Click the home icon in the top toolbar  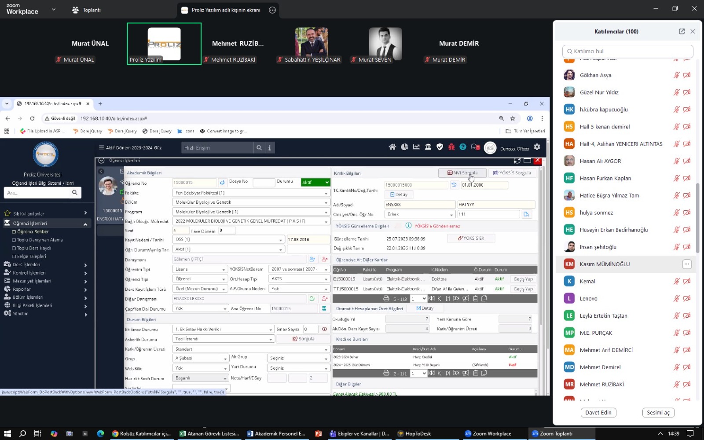pos(392,147)
